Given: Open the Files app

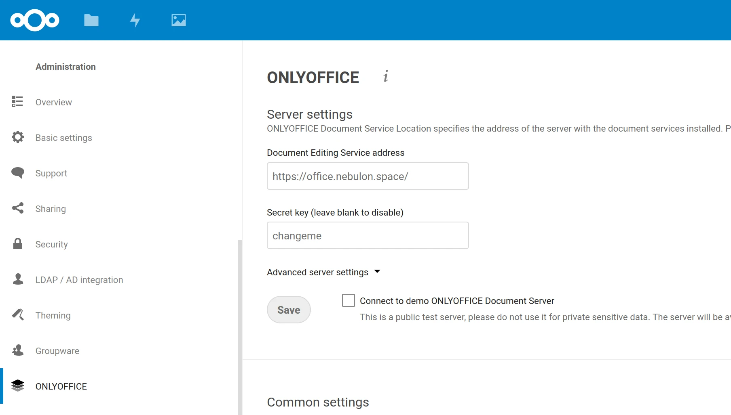Looking at the screenshot, I should coord(91,20).
